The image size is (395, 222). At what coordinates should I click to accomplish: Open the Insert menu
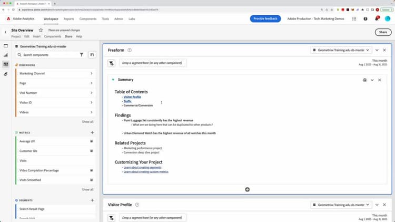tap(36, 36)
